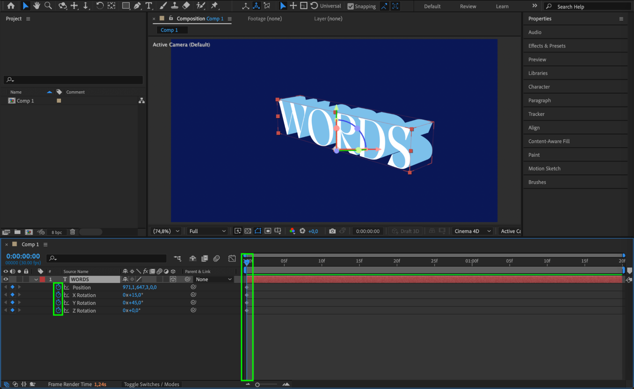
Task: Select the Rotation tool
Action: click(x=100, y=5)
